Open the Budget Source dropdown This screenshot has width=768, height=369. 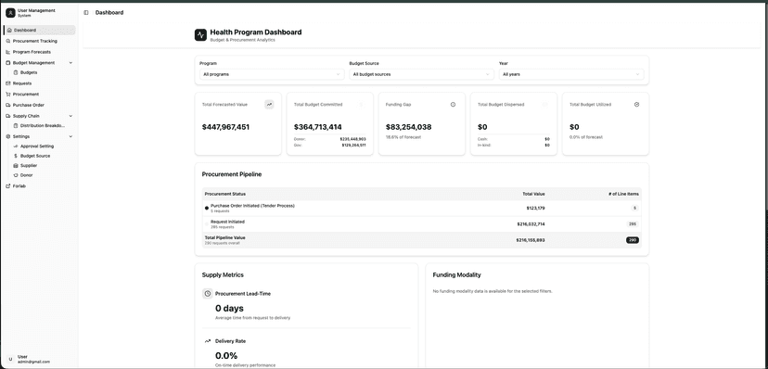pos(422,74)
